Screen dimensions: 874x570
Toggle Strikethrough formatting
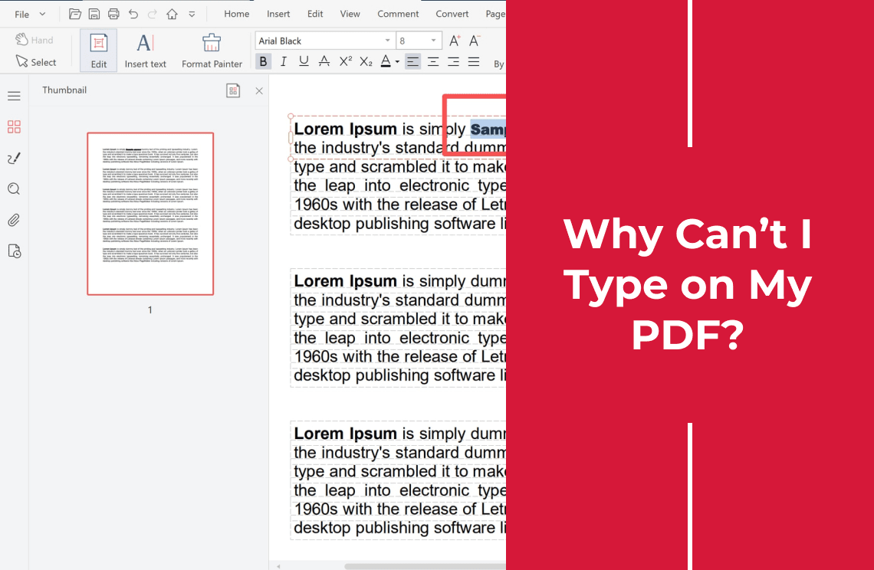click(x=324, y=61)
